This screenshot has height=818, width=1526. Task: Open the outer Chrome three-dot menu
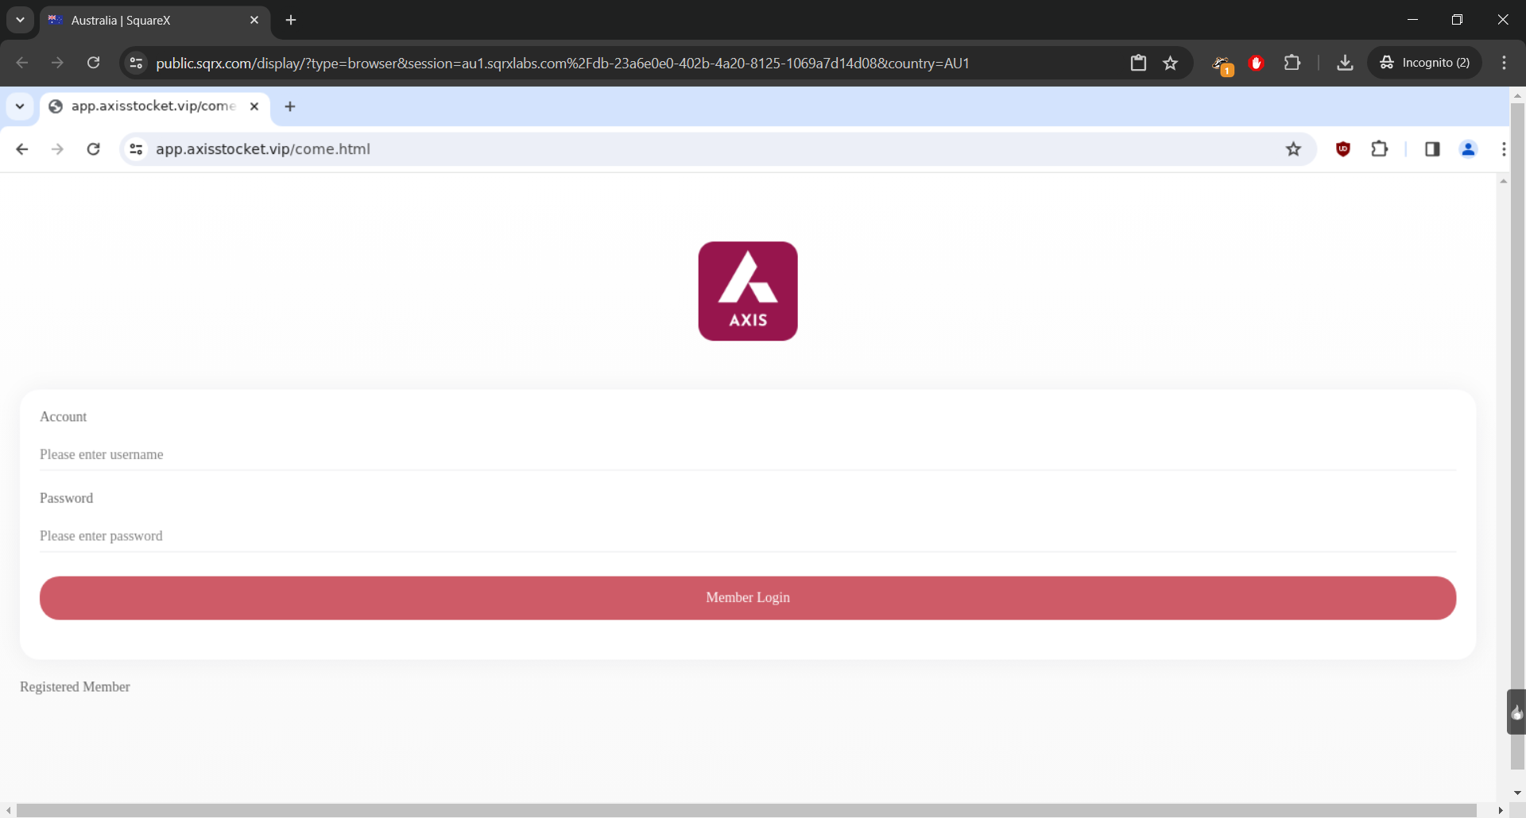(x=1504, y=63)
